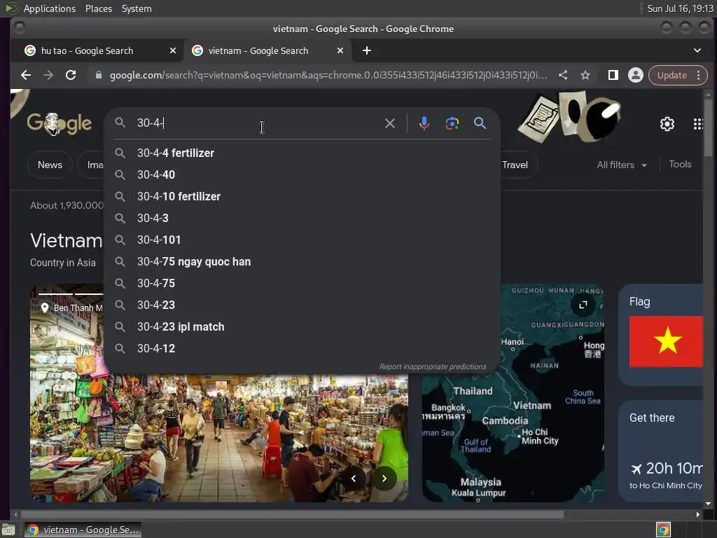717x538 pixels.
Task: Click the Flag card heading
Action: [x=639, y=301]
